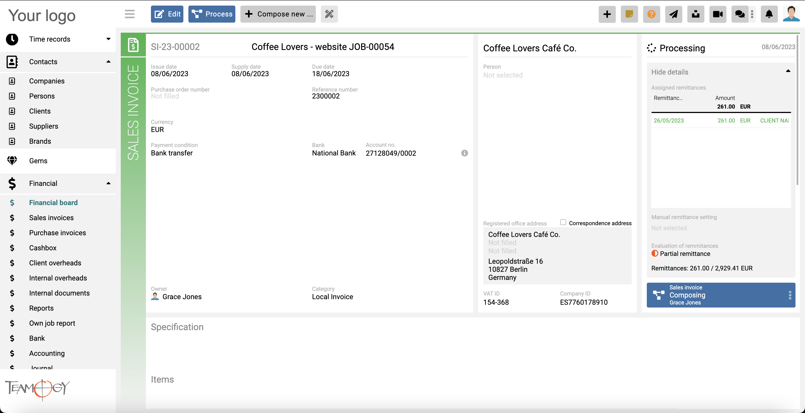Click invoice number SI-23-00002
Image resolution: width=805 pixels, height=413 pixels.
[x=175, y=47]
